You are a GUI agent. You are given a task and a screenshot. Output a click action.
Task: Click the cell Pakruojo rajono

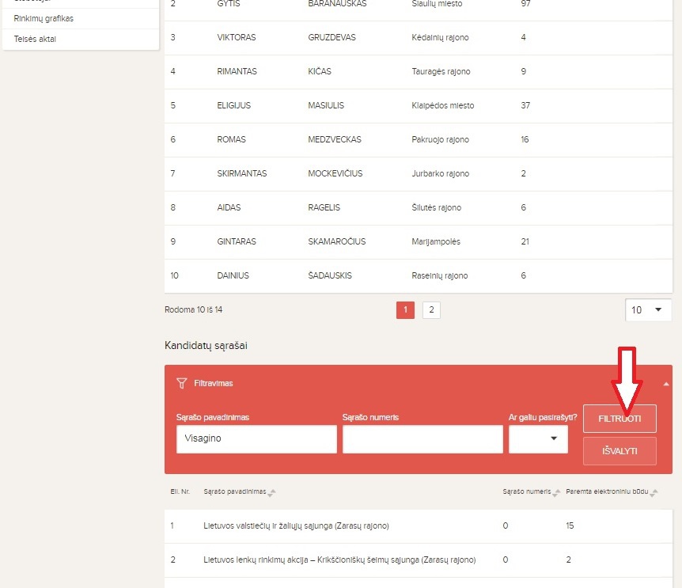coord(440,139)
